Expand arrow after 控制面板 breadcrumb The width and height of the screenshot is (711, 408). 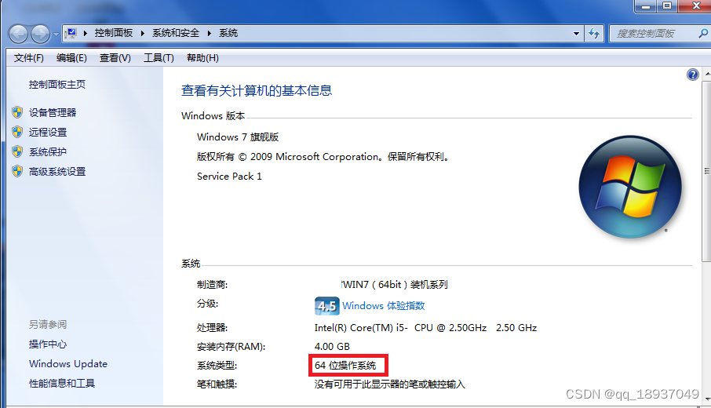pos(142,33)
